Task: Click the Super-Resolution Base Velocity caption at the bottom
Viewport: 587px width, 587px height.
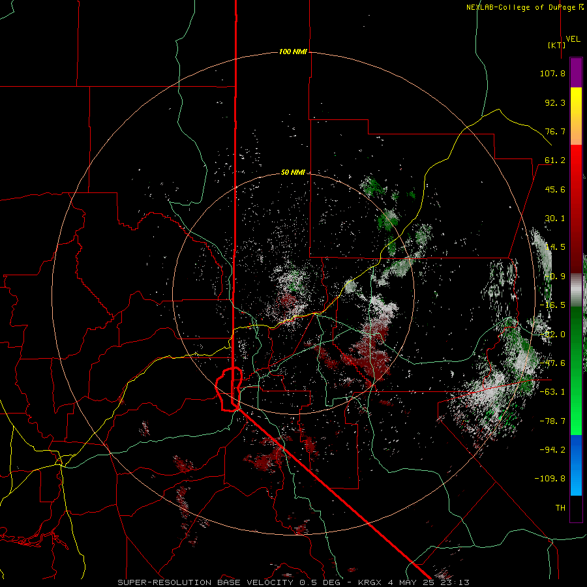Action: [x=293, y=582]
